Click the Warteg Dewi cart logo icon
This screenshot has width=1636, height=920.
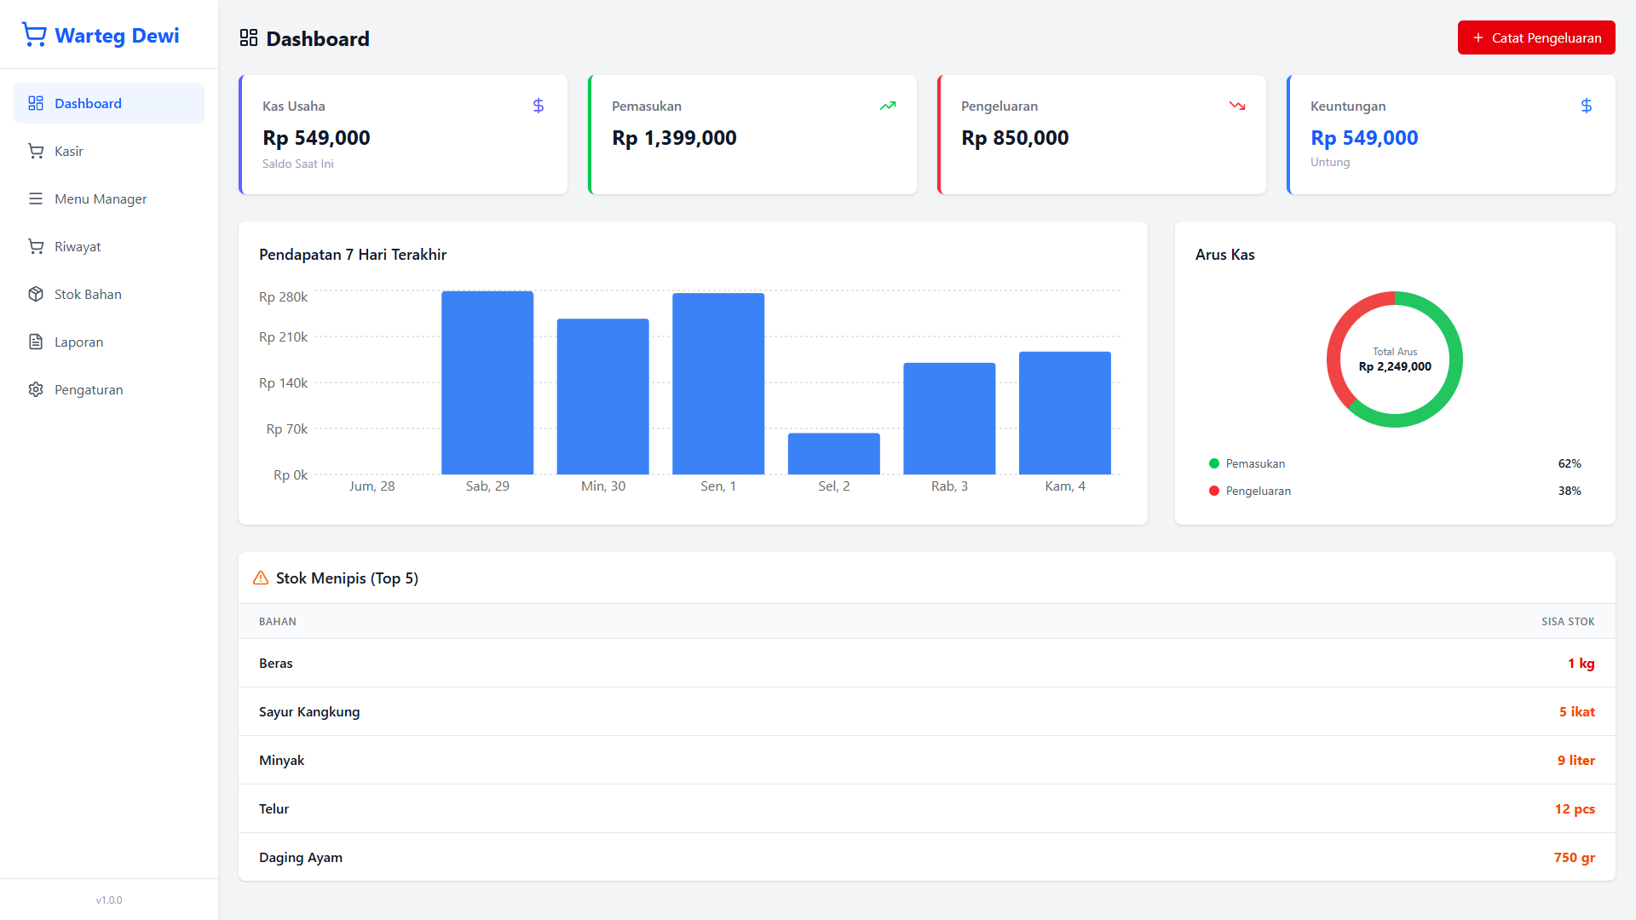[x=34, y=35]
